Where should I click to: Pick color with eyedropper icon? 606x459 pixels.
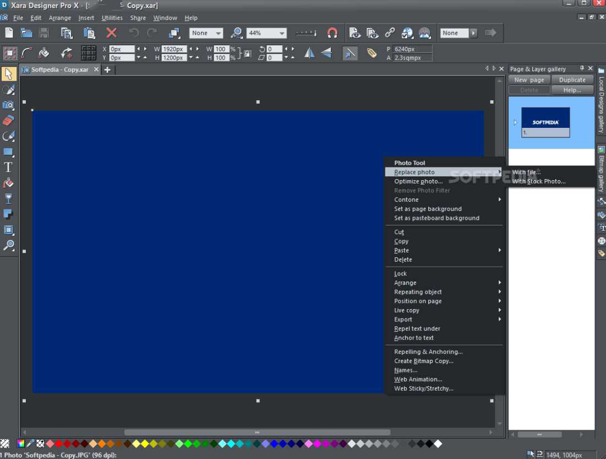[30, 444]
